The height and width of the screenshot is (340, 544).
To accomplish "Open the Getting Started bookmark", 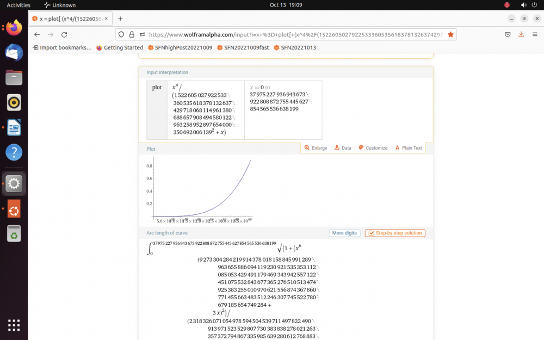I will tap(120, 48).
